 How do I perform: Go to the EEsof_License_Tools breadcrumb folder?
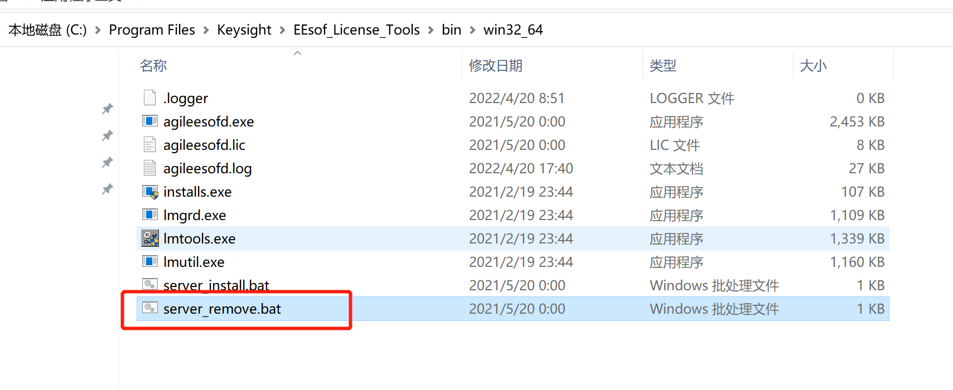point(356,30)
